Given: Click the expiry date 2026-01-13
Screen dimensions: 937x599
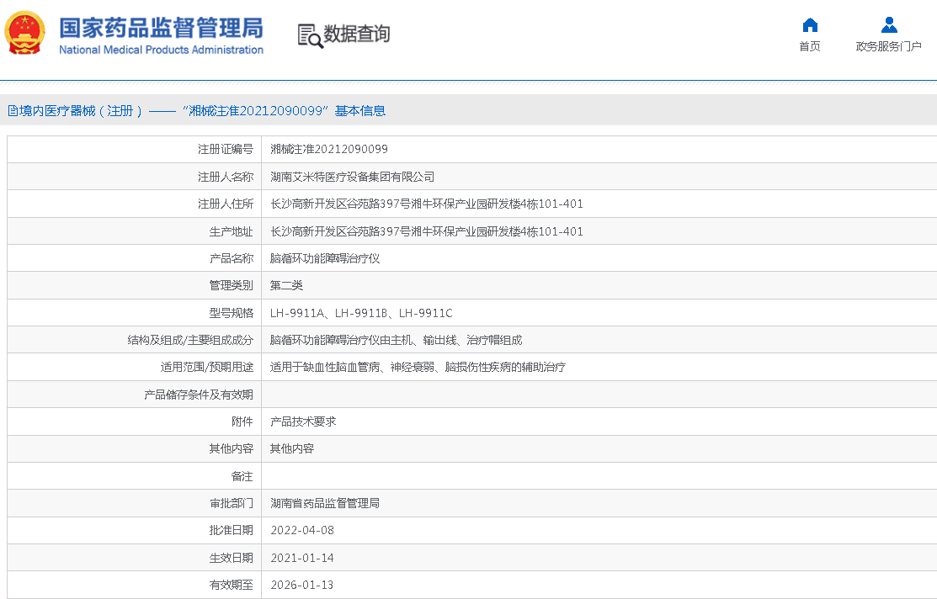Looking at the screenshot, I should click(302, 585).
